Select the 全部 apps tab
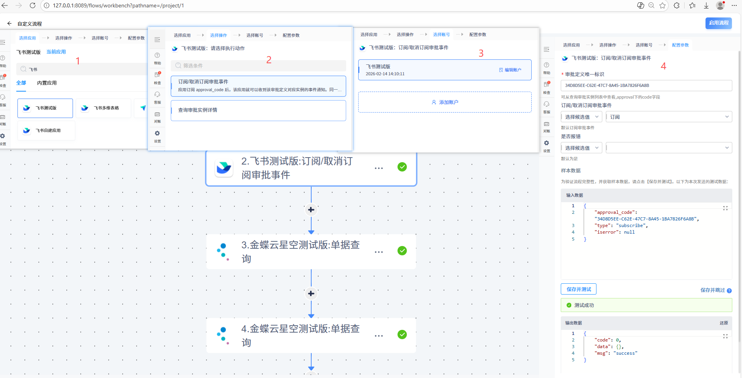This screenshot has height=378, width=742. 21,83
